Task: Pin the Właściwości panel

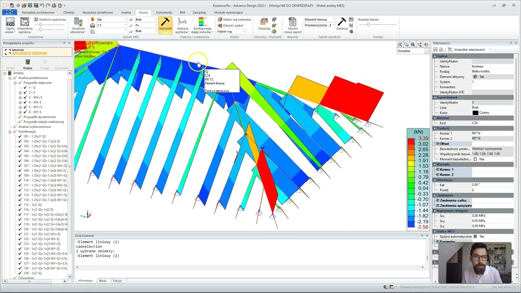Action: [510, 43]
